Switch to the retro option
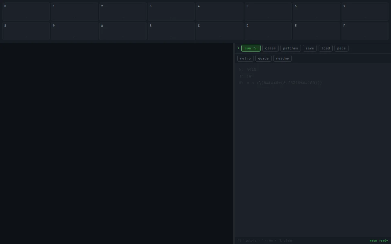This screenshot has width=391, height=244. pos(245,58)
